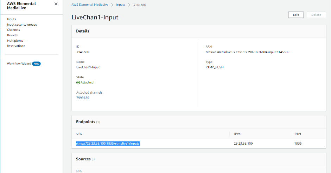Image resolution: width=331 pixels, height=173 pixels.
Task: Open Reservations in the sidebar
Action: (x=16, y=46)
